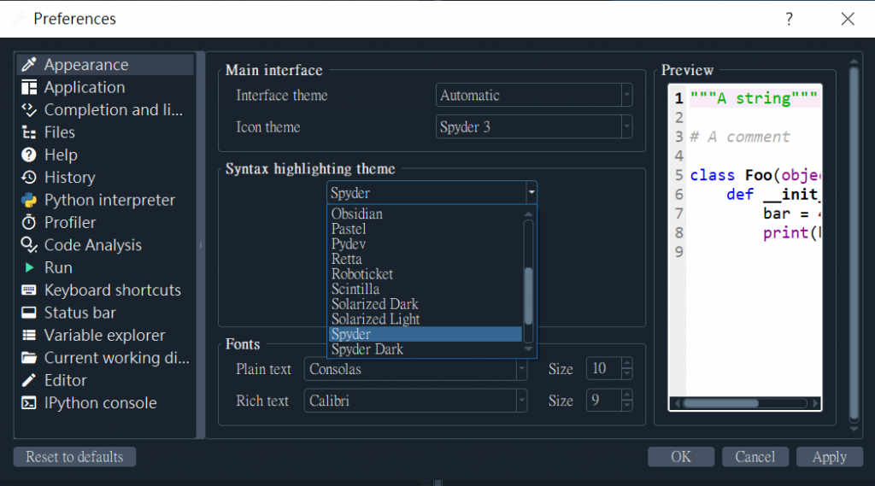Click the Python interpreter logo icon
The height and width of the screenshot is (486, 875).
pos(29,200)
